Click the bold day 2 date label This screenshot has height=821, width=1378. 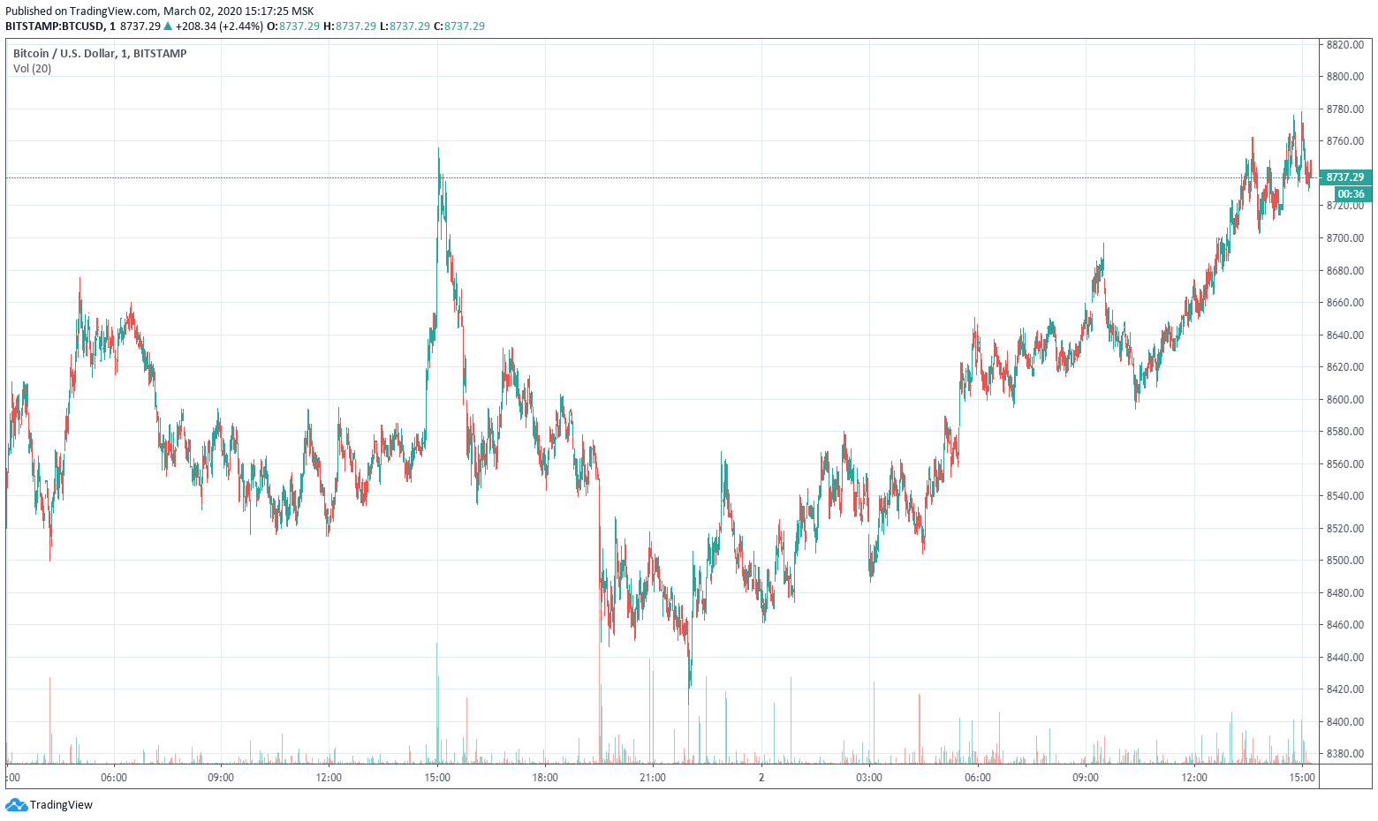pyautogui.click(x=761, y=778)
